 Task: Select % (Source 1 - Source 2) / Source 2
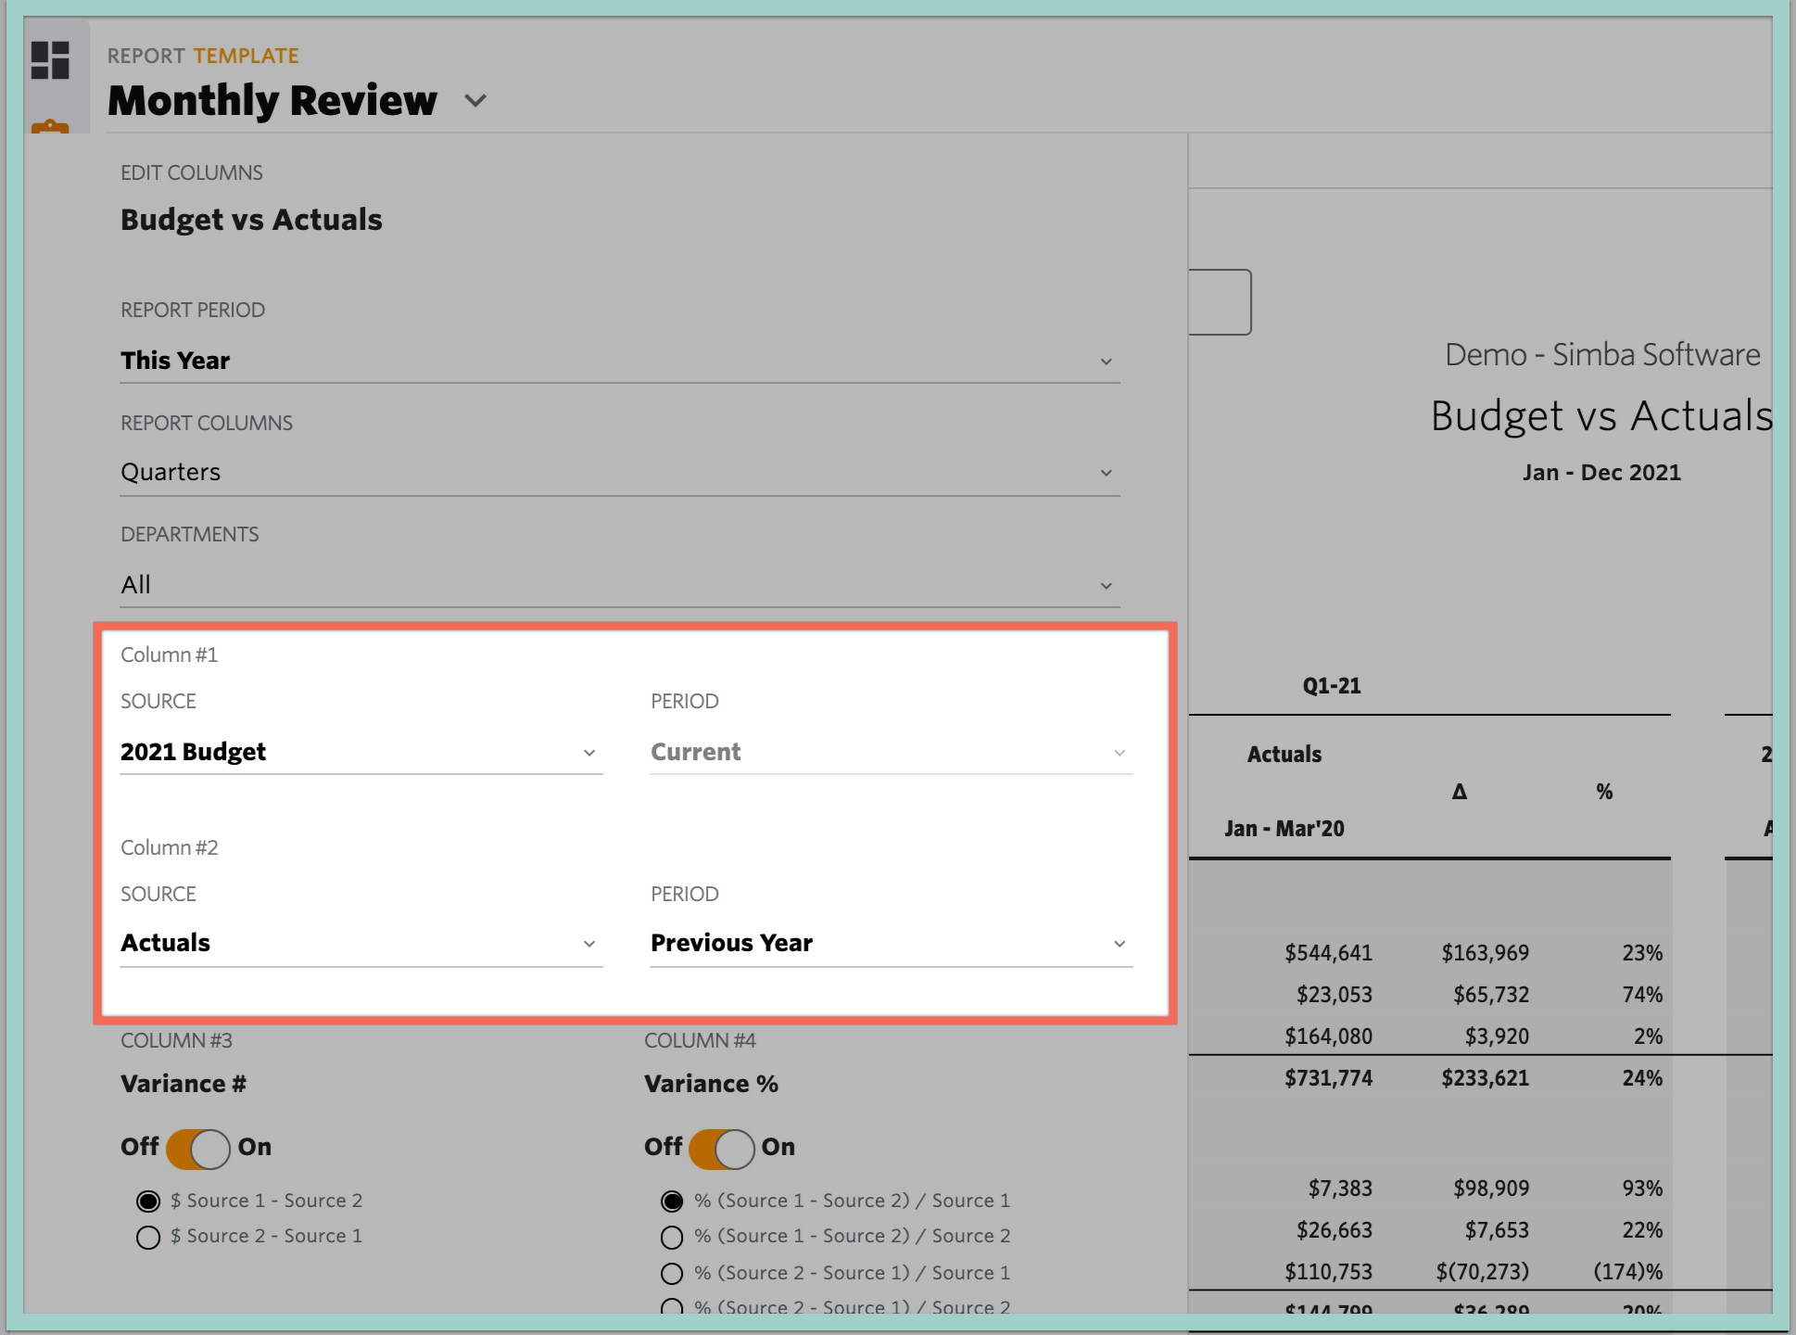coord(672,1238)
